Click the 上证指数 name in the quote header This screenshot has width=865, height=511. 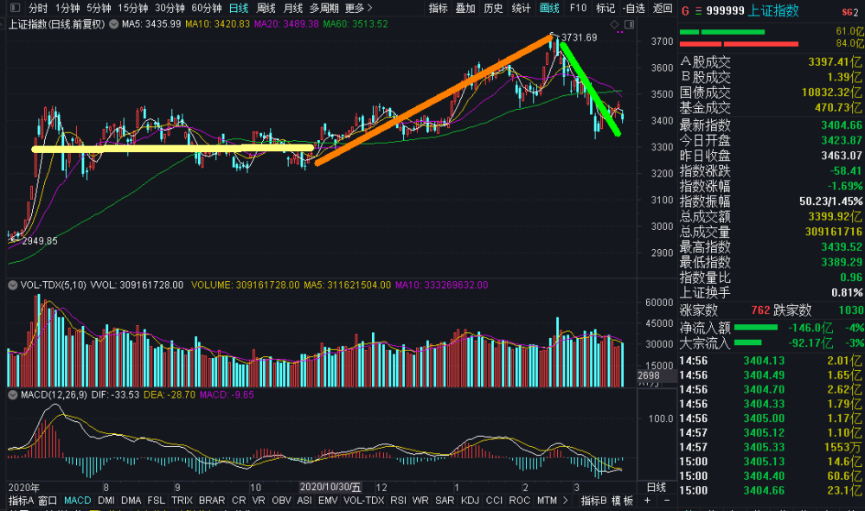pos(772,10)
